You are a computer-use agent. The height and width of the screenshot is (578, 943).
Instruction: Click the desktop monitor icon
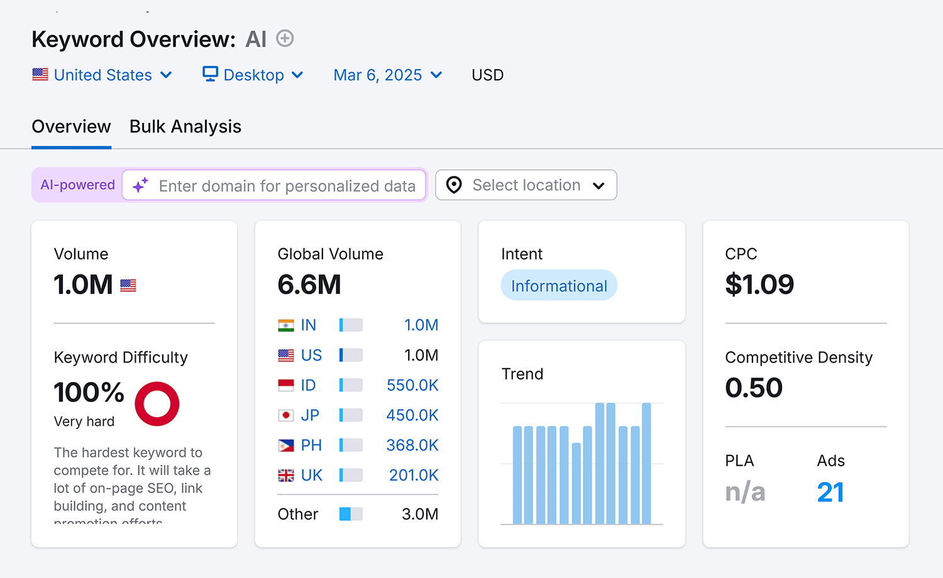pos(210,74)
